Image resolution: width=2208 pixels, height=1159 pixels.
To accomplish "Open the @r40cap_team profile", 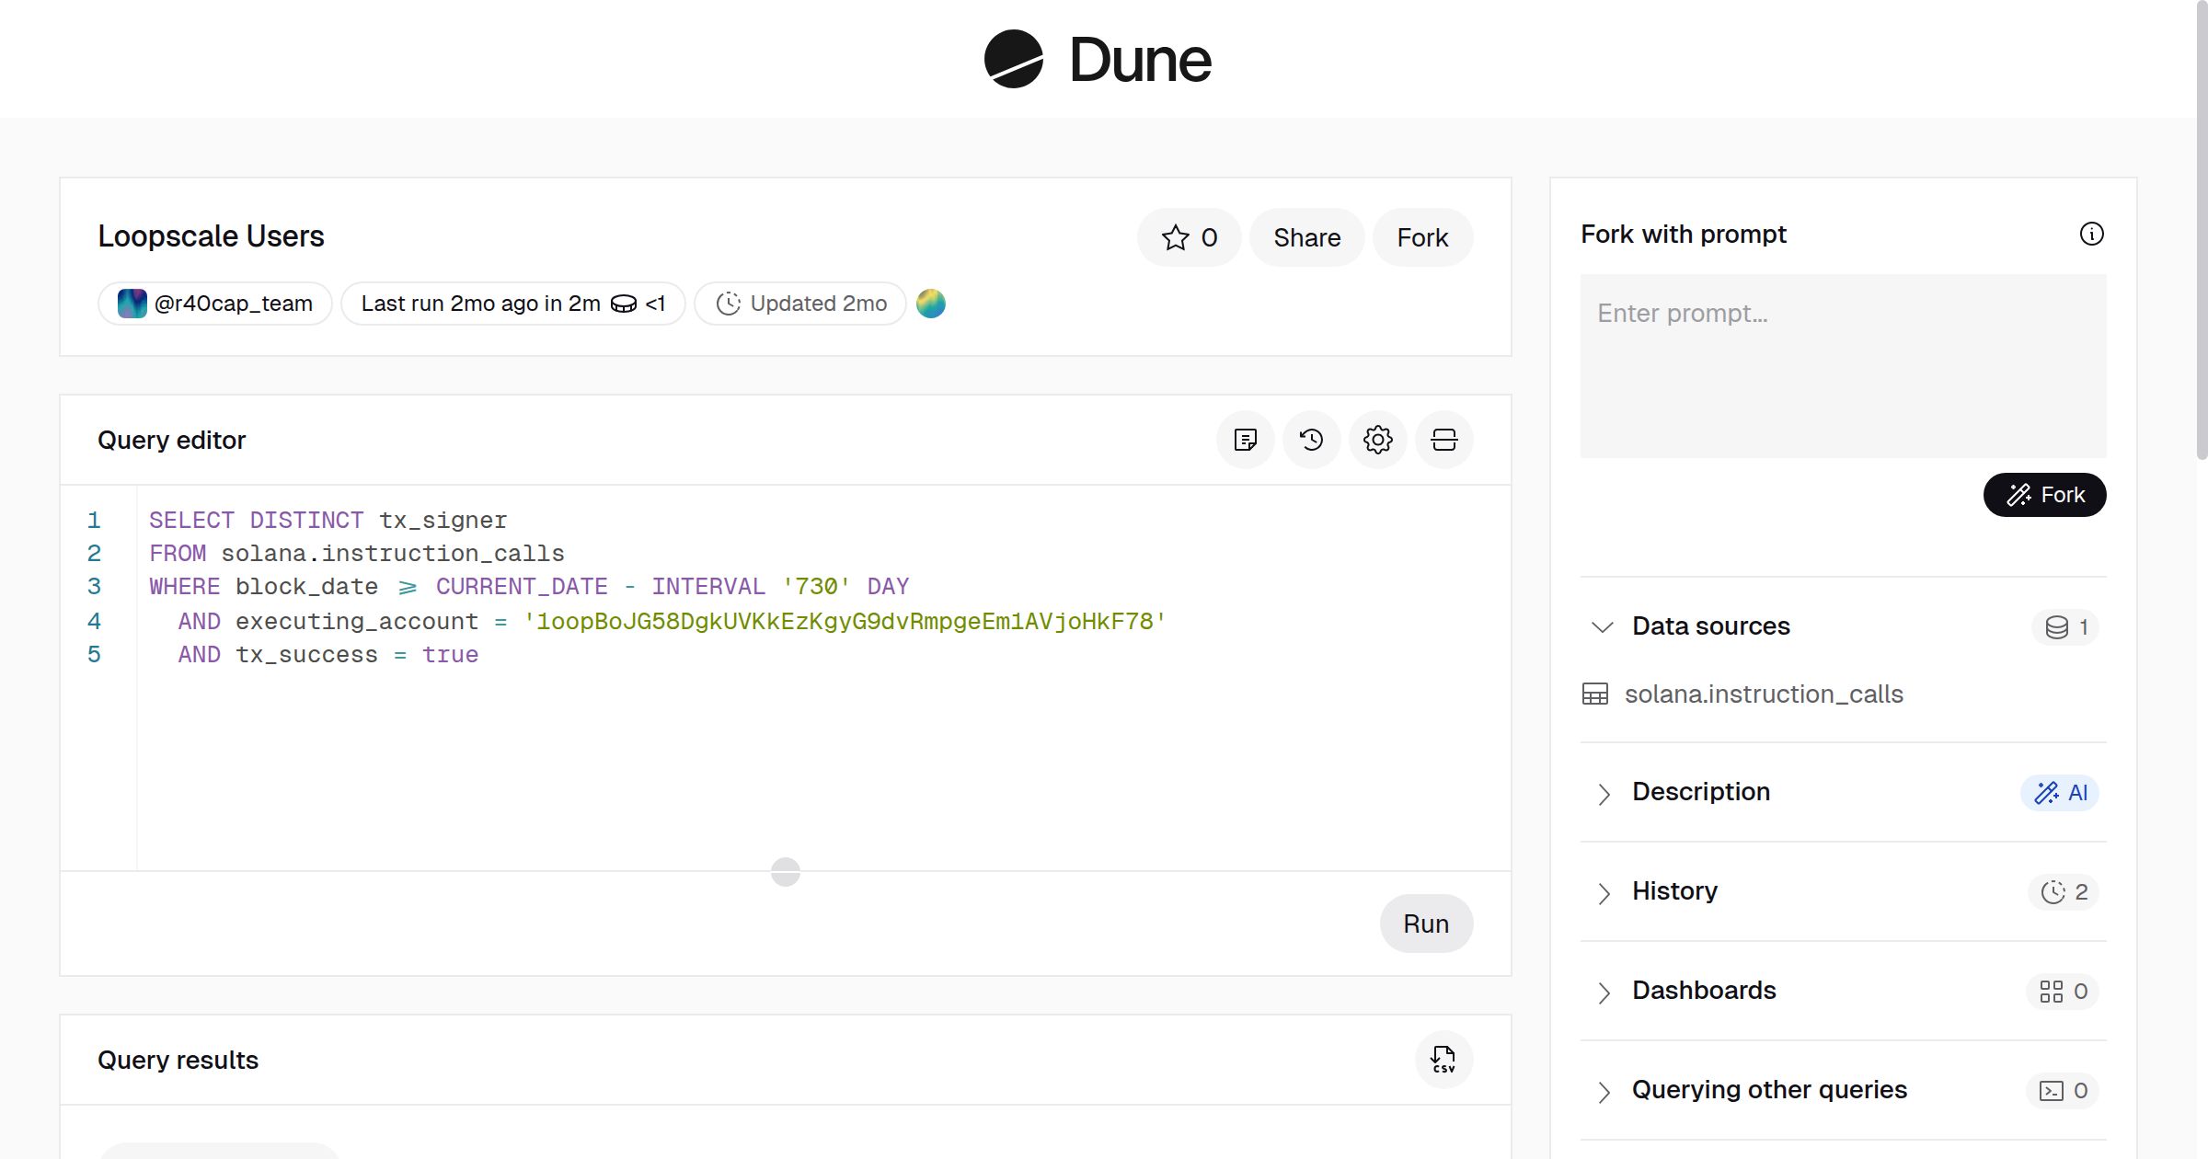I will pos(213,303).
